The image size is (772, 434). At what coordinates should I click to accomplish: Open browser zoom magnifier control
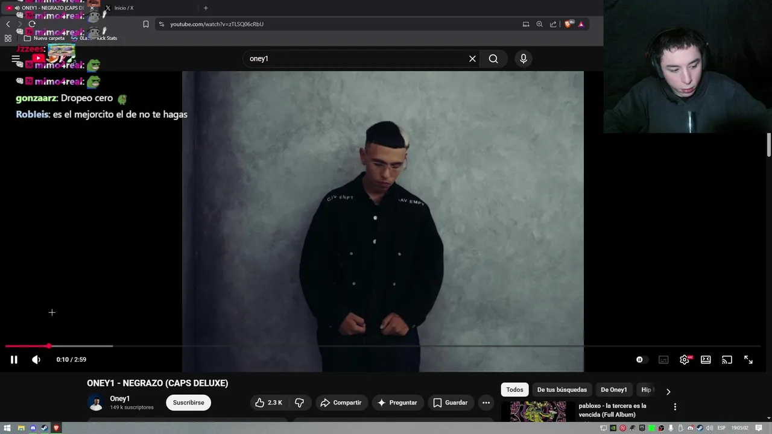click(539, 24)
